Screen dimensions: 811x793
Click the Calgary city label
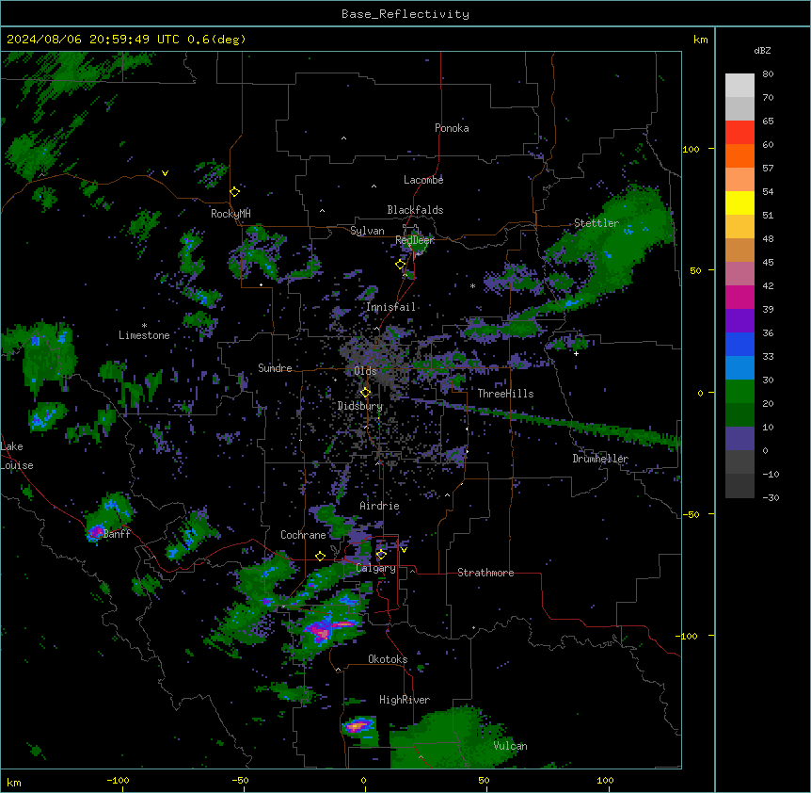(376, 568)
